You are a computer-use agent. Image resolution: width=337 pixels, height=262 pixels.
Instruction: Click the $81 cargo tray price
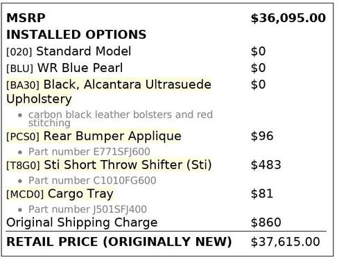(262, 193)
